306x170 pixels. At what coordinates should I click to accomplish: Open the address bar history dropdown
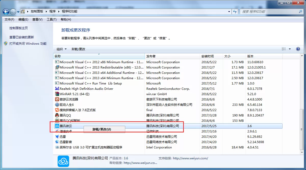point(229,11)
